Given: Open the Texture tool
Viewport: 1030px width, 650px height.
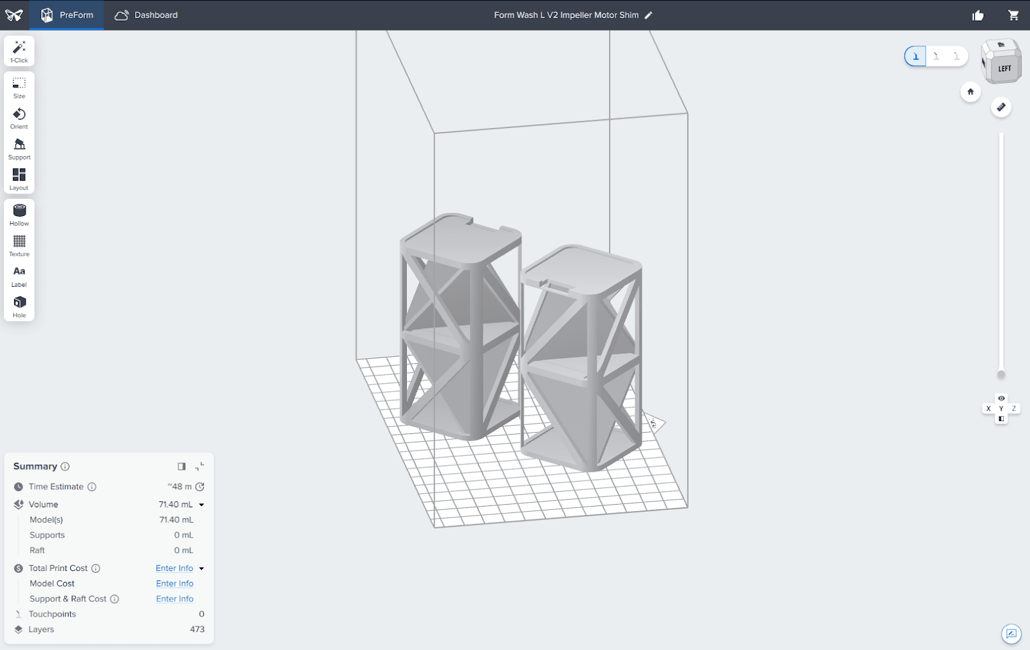Looking at the screenshot, I should [19, 246].
